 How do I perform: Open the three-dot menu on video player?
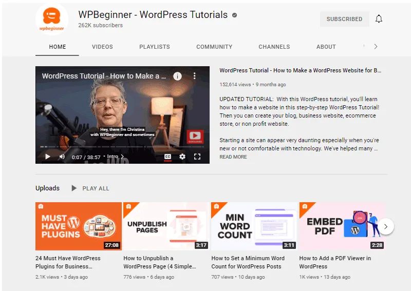194,75
